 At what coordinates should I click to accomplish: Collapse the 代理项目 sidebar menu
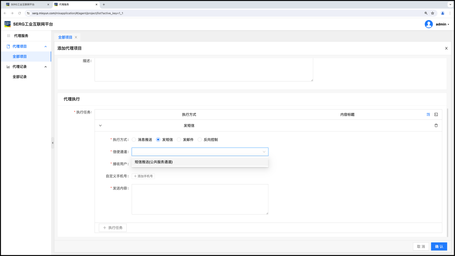pos(45,46)
